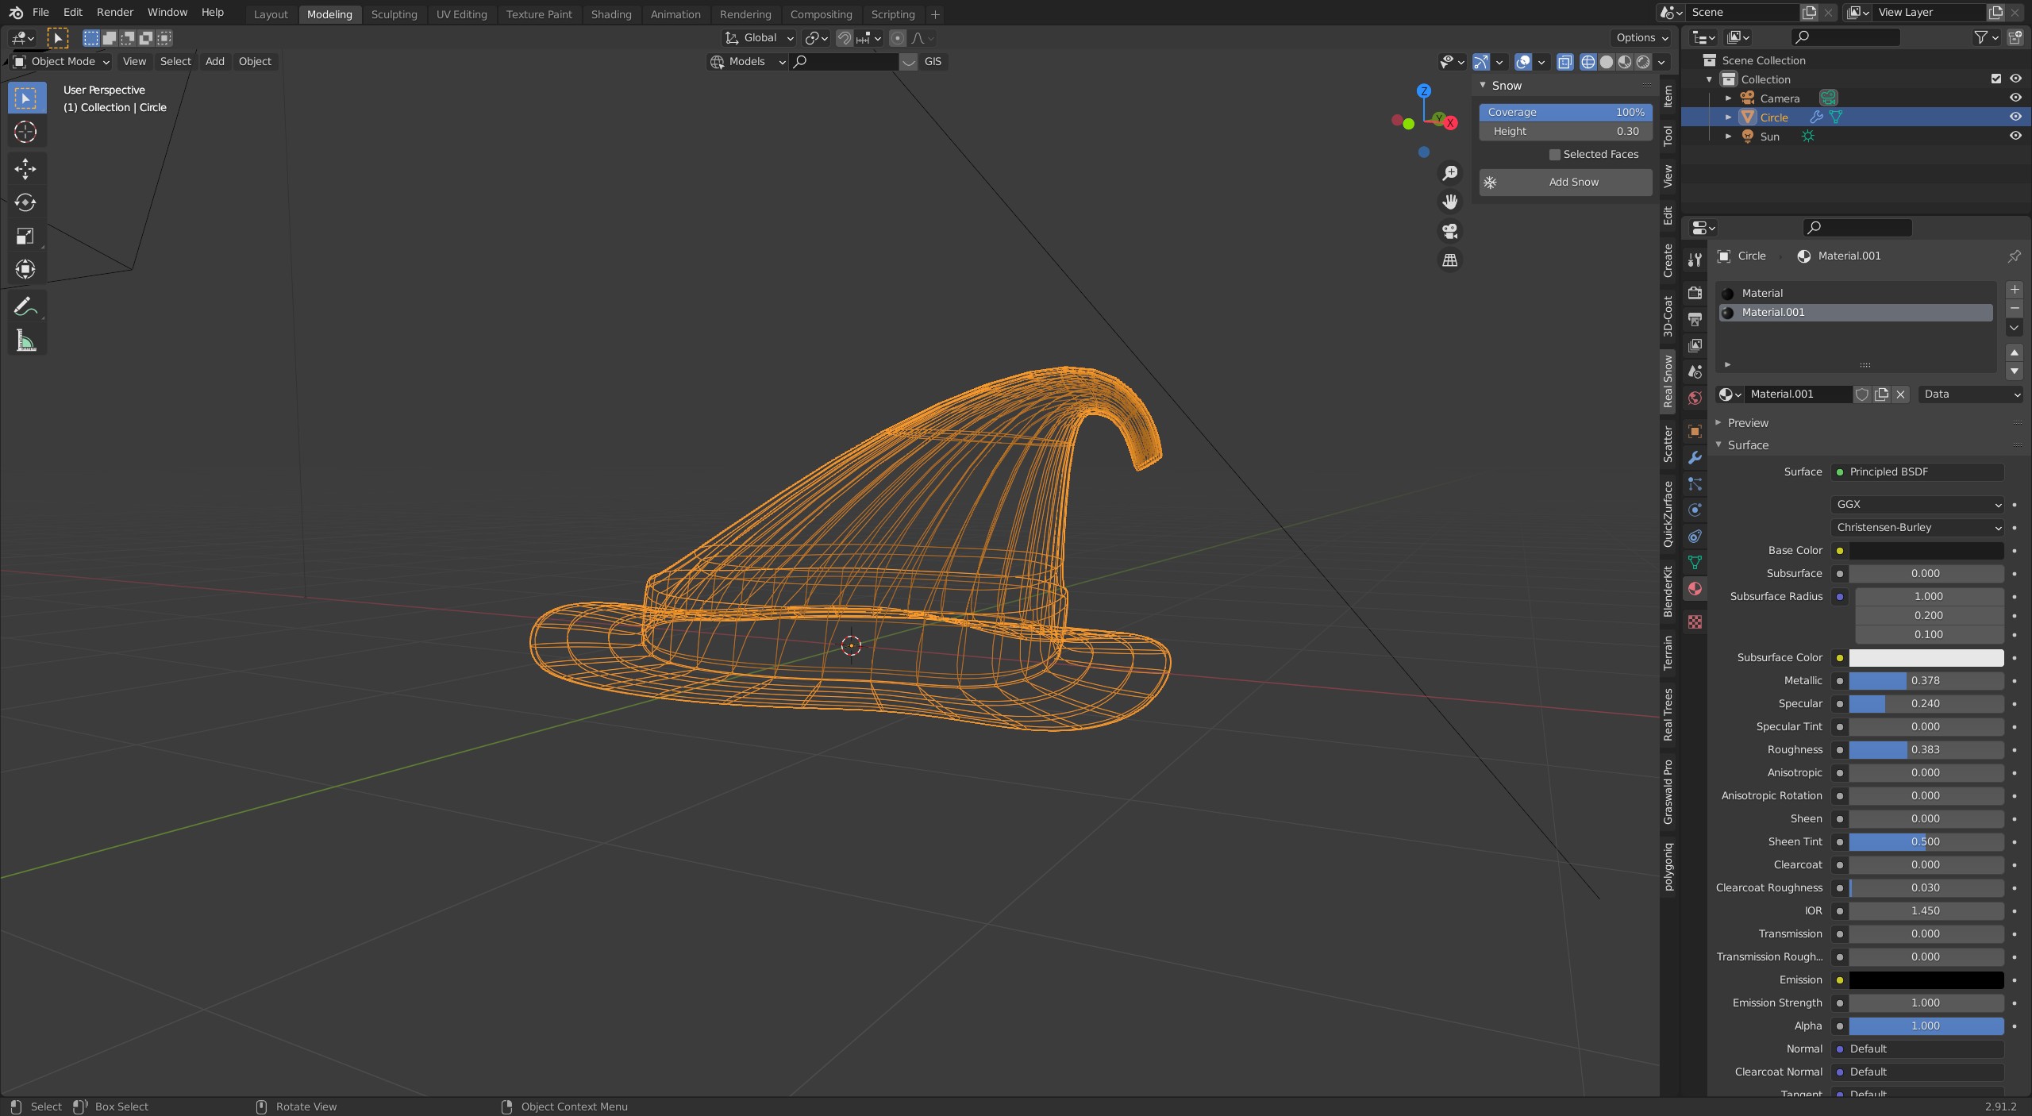Screen dimensions: 2032x1116
Task: Select the Move tool in toolbar
Action: tap(25, 168)
